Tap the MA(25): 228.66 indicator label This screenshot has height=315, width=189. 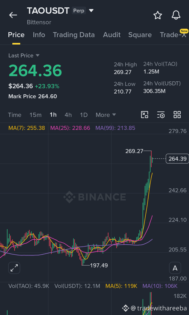70,128
